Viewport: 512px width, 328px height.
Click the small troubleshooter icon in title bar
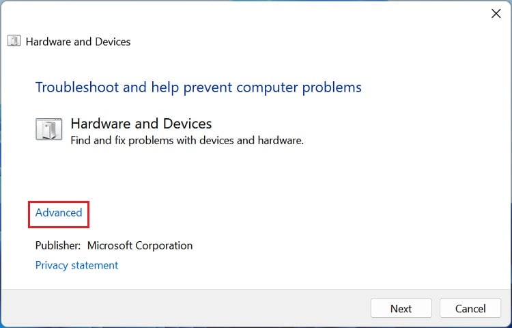point(14,41)
